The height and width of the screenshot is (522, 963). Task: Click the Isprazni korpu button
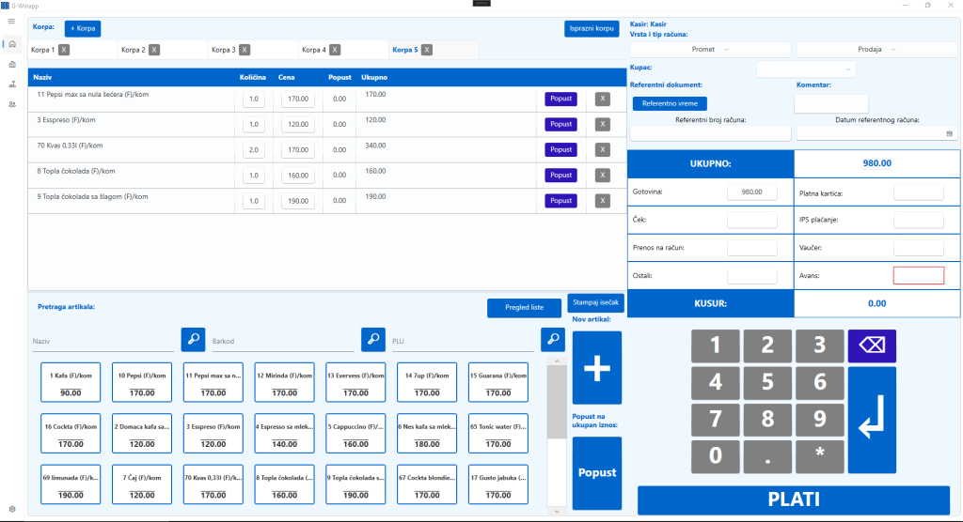point(592,29)
